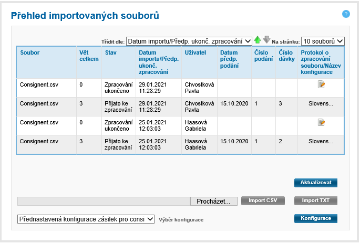Open the 'Slovens...' configuration link in batch 2 row
This screenshot has width=360, height=244.
tap(321, 142)
